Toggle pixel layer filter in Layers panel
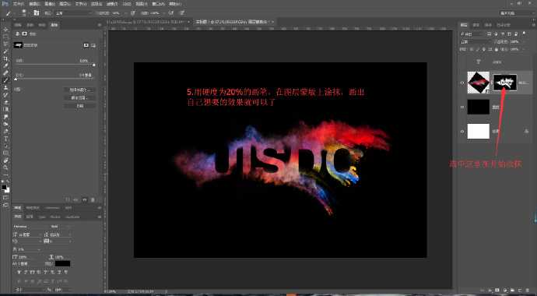The height and width of the screenshot is (296, 537). (x=489, y=34)
